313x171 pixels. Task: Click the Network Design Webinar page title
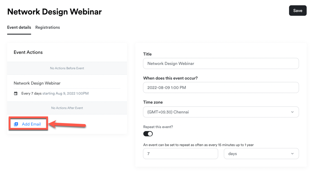54,11
